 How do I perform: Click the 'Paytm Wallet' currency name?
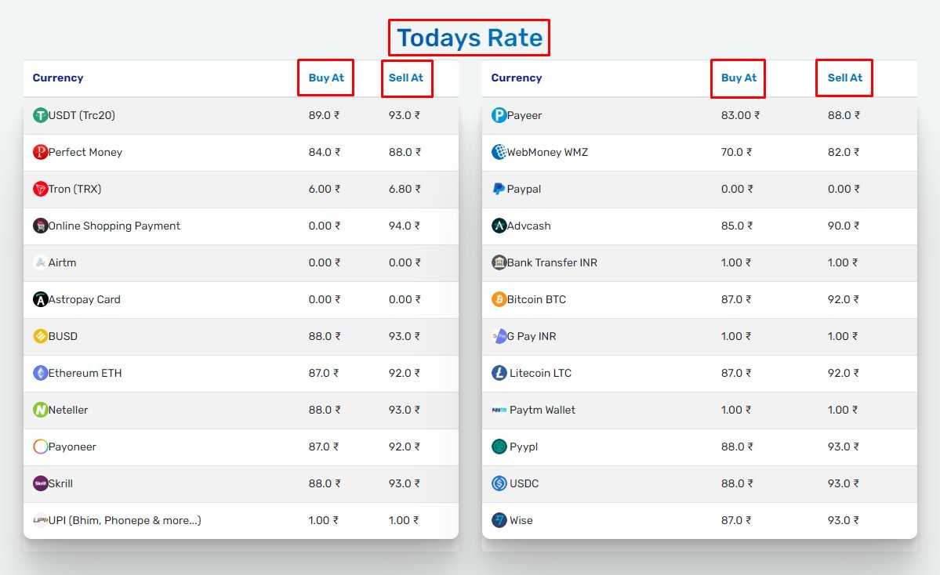pos(542,410)
